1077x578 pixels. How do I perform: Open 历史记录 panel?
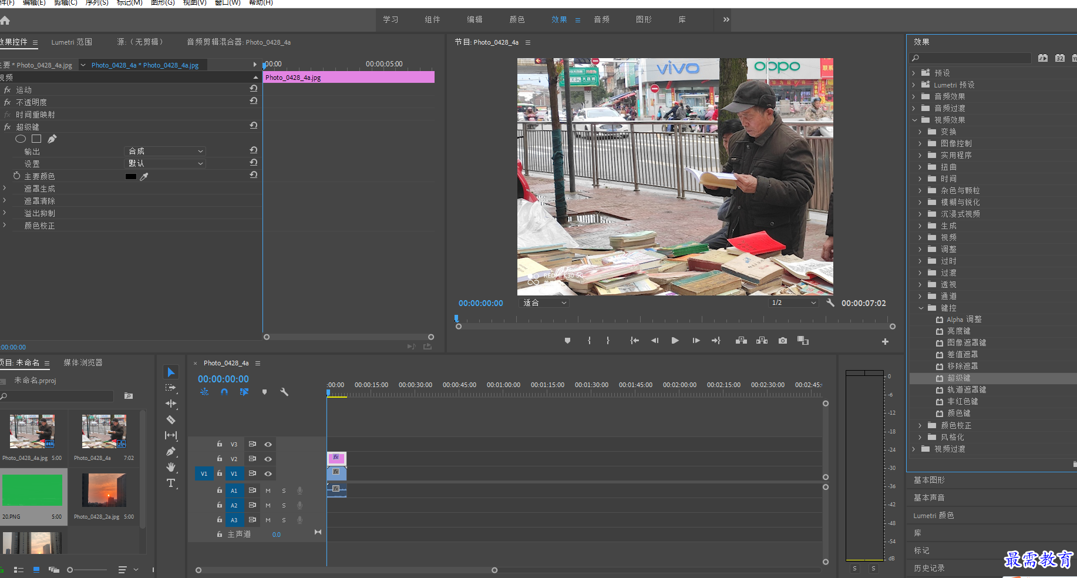[929, 568]
